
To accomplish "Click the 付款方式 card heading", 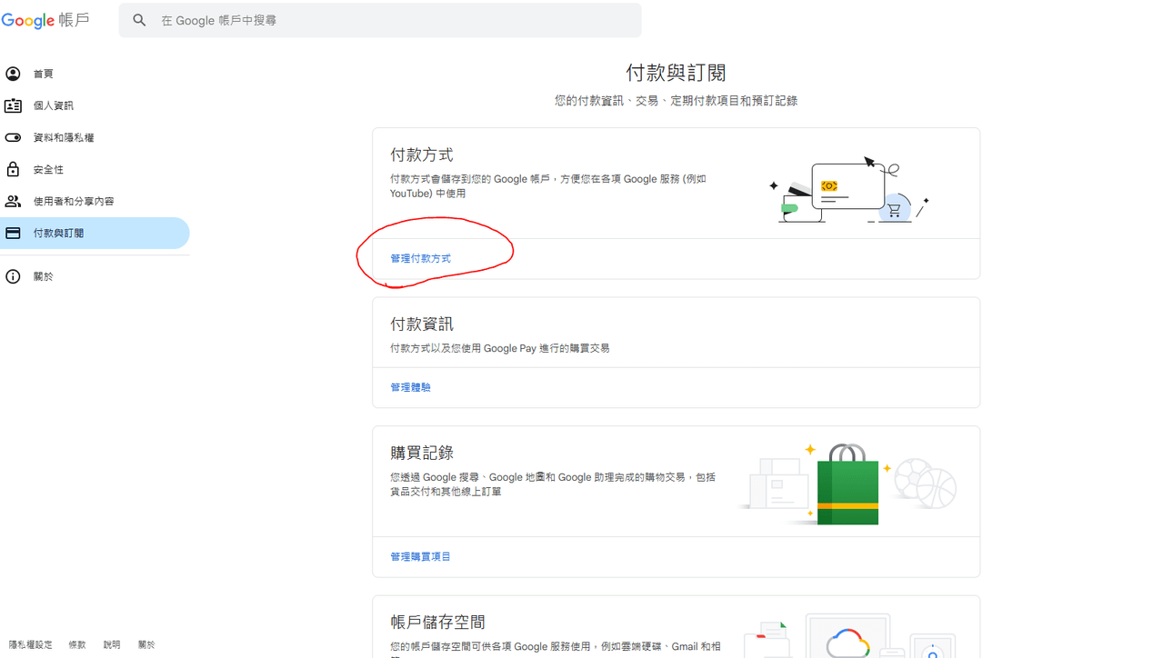I will (x=421, y=155).
